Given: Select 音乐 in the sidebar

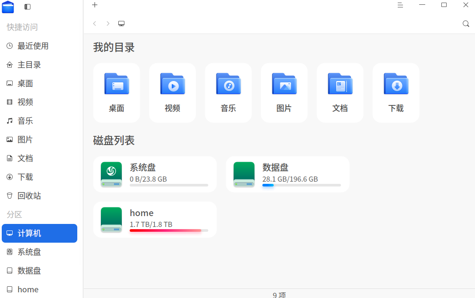Looking at the screenshot, I should pos(39,121).
